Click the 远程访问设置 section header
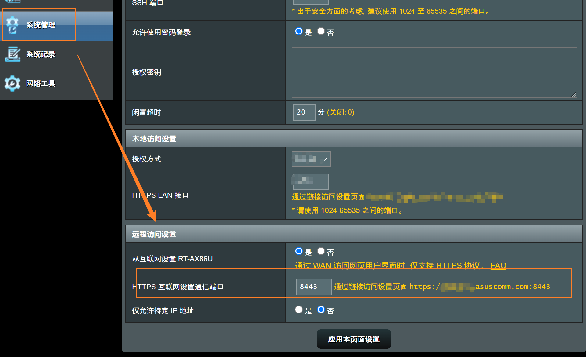Viewport: 586px width, 357px height. click(x=354, y=234)
